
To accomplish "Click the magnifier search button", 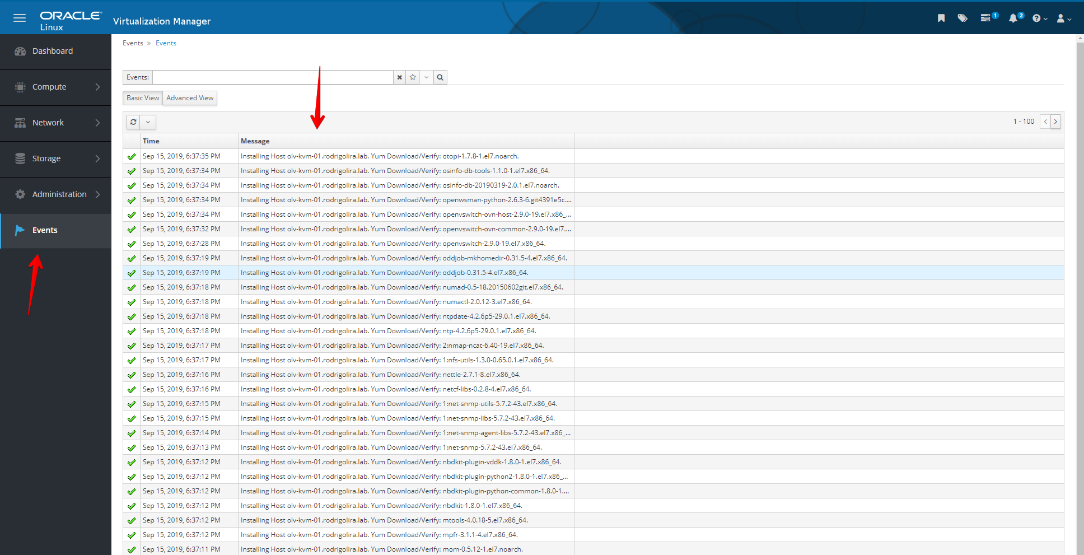I will click(440, 77).
